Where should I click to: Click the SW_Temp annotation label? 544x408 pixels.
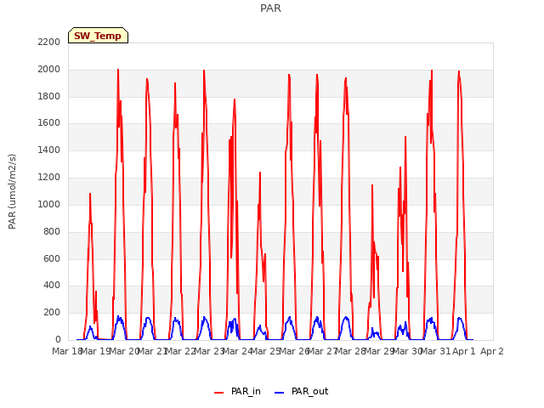click(98, 36)
